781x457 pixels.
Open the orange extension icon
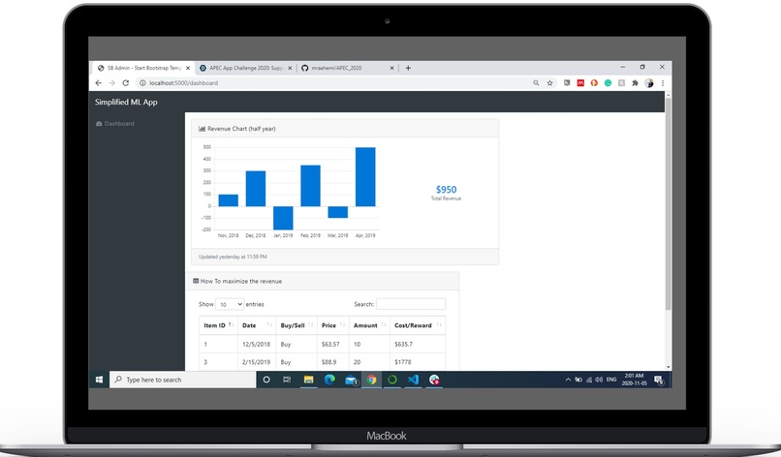(x=594, y=83)
